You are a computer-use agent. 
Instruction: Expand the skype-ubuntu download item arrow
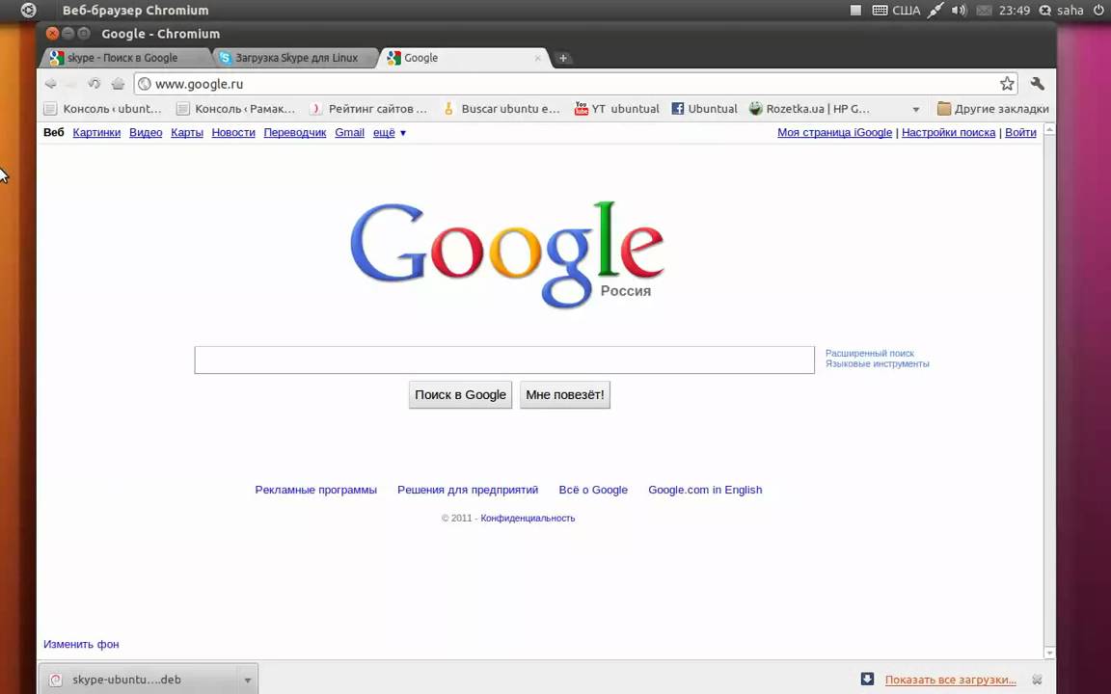pos(247,680)
